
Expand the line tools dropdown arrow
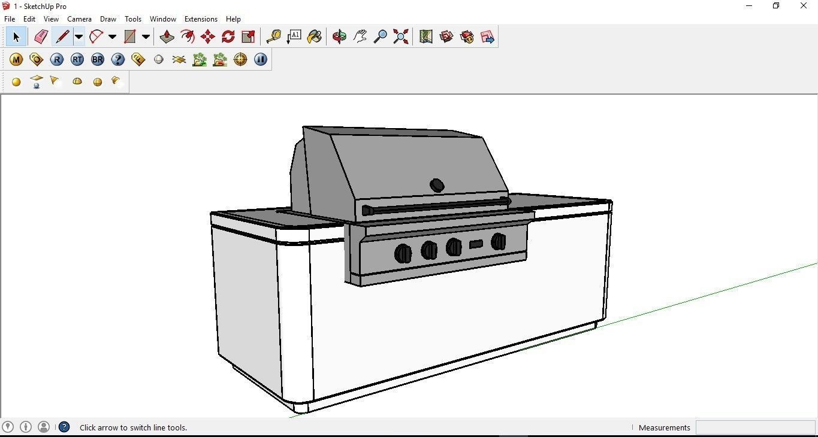[x=79, y=37]
